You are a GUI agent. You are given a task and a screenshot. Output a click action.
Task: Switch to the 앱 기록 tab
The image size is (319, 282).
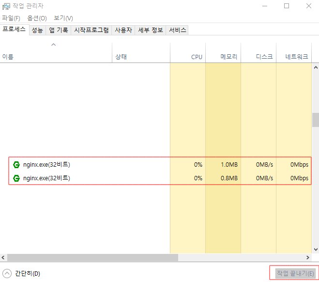(x=59, y=31)
